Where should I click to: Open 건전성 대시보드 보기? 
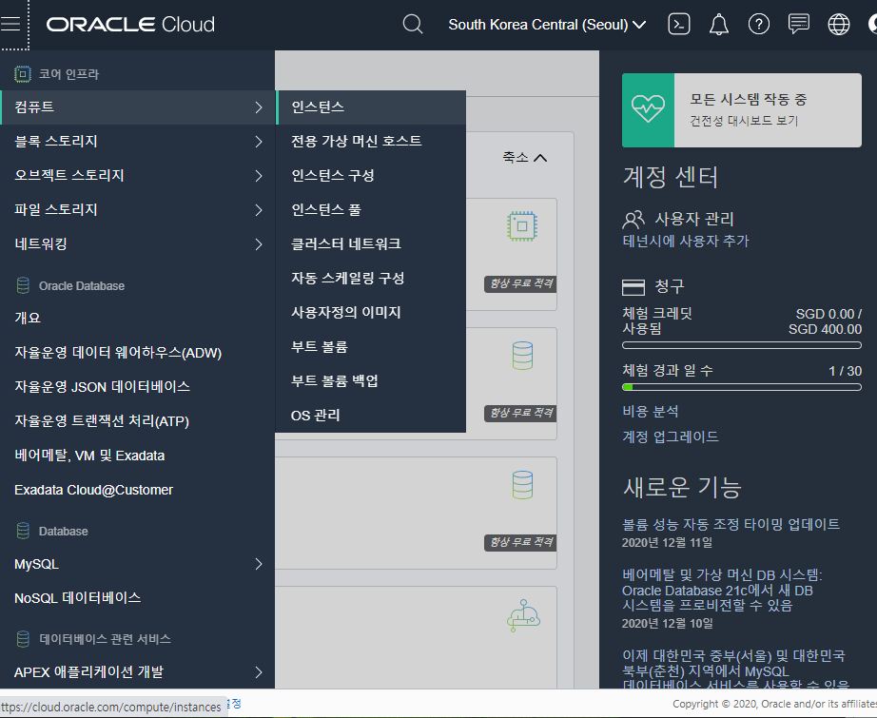coord(743,121)
